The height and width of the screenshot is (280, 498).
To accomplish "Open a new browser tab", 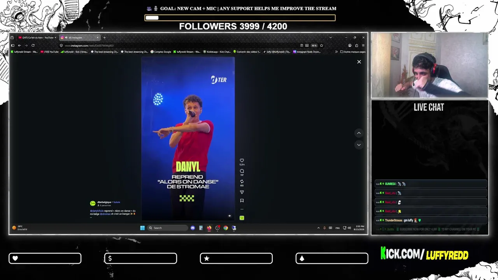I will point(104,38).
